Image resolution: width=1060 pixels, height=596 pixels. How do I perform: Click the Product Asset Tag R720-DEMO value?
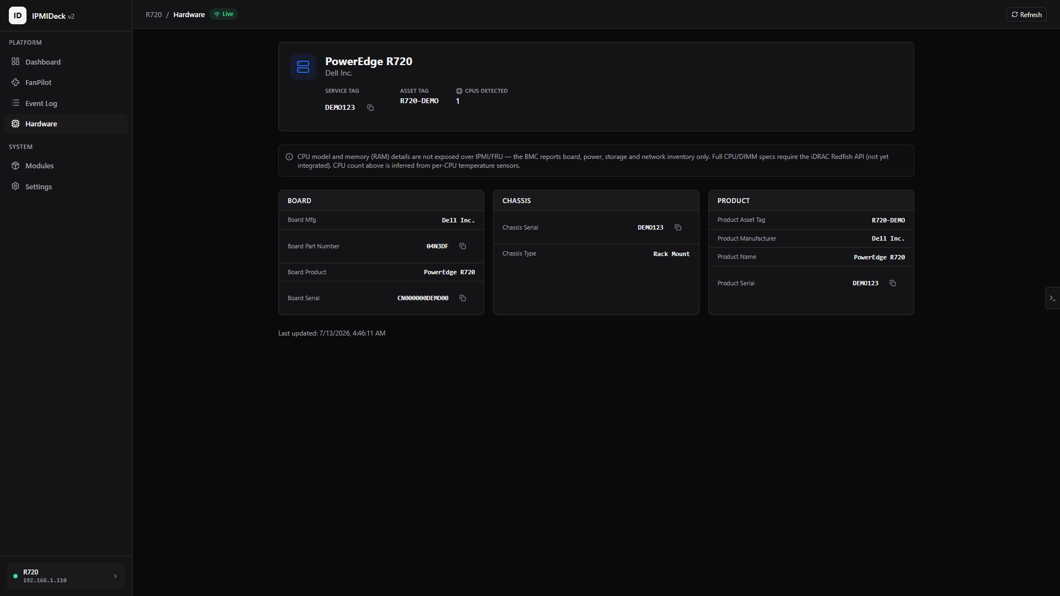pos(888,220)
